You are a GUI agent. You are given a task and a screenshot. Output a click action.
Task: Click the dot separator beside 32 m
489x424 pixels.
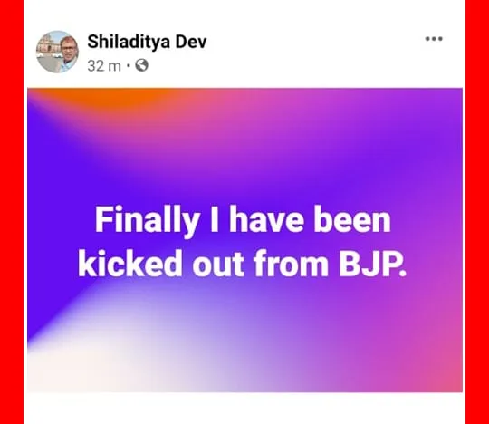click(x=129, y=66)
